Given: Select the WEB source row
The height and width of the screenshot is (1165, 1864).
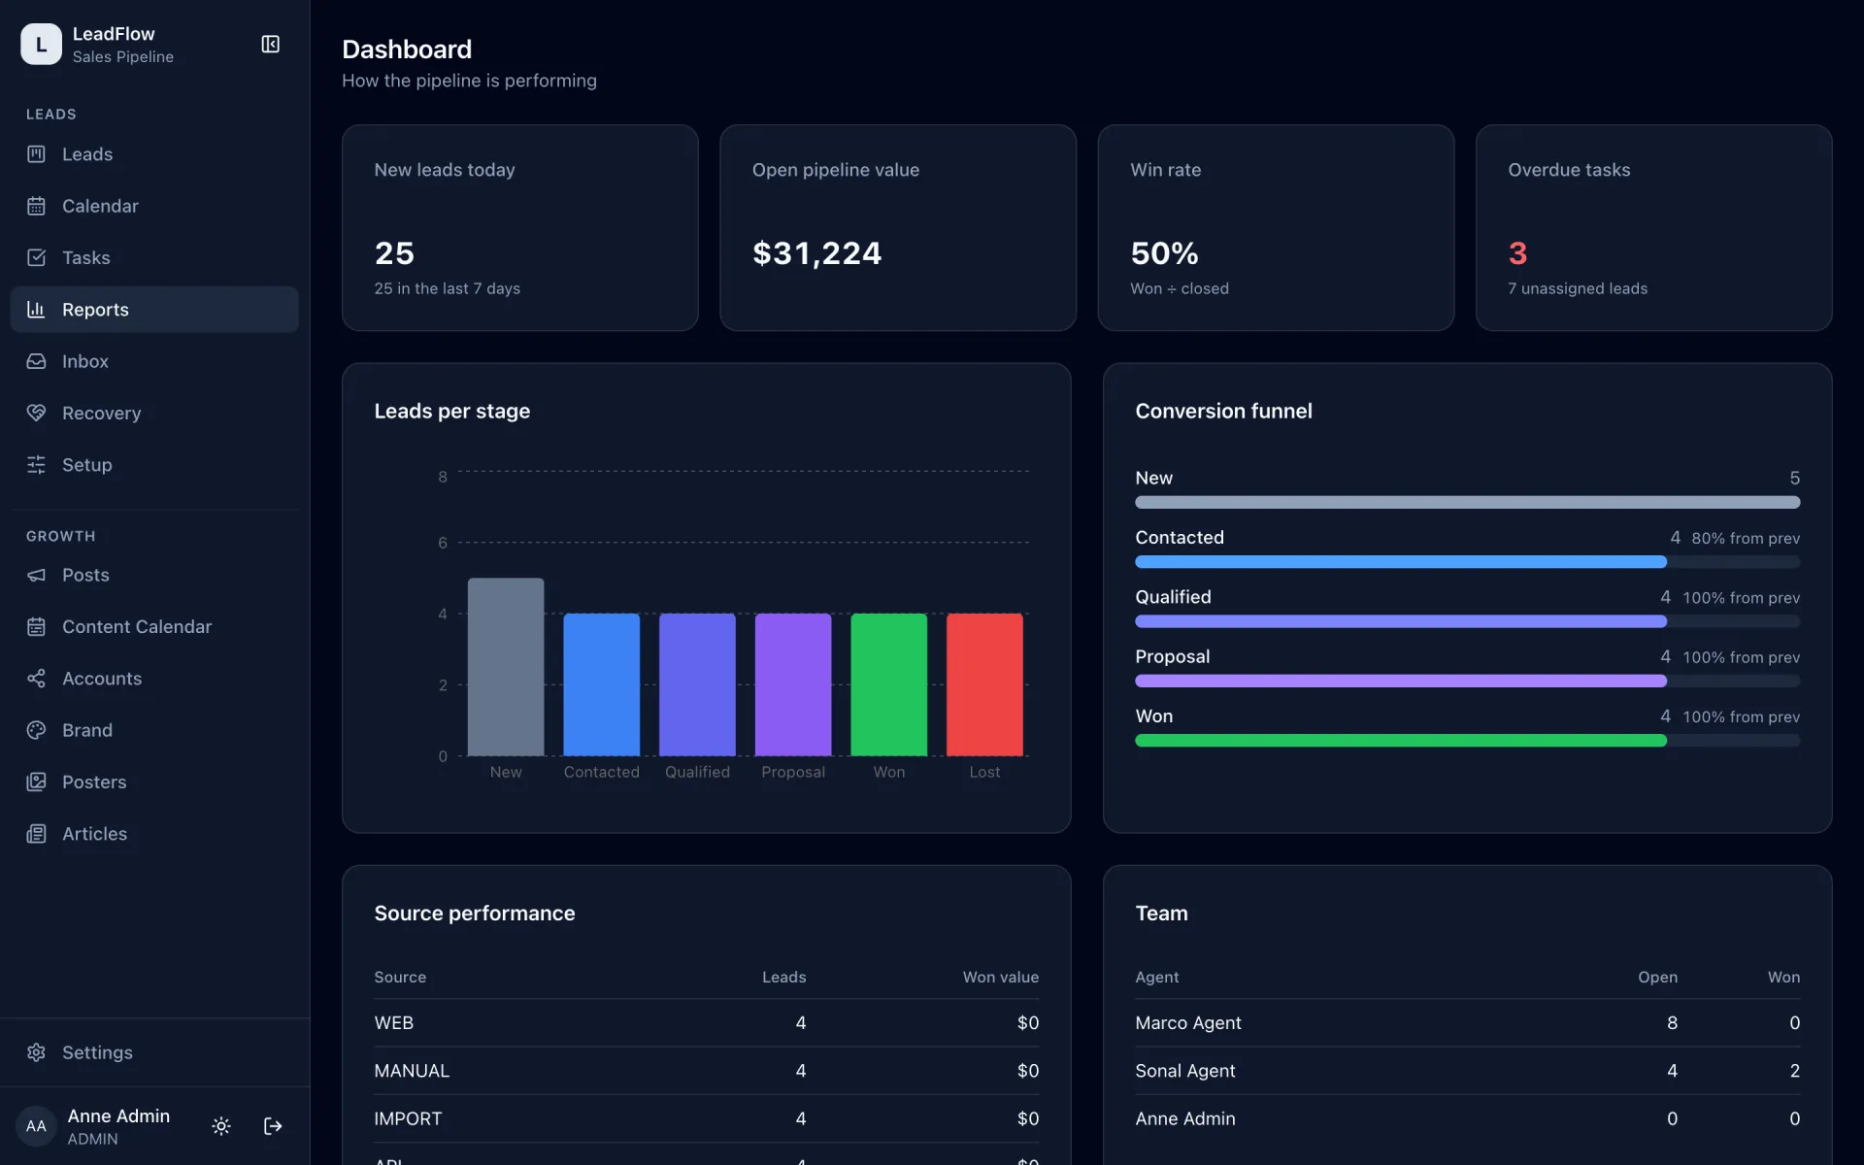Looking at the screenshot, I should [706, 1022].
